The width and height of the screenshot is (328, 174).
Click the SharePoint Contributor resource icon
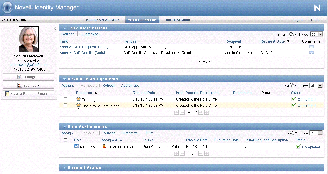click(x=79, y=105)
